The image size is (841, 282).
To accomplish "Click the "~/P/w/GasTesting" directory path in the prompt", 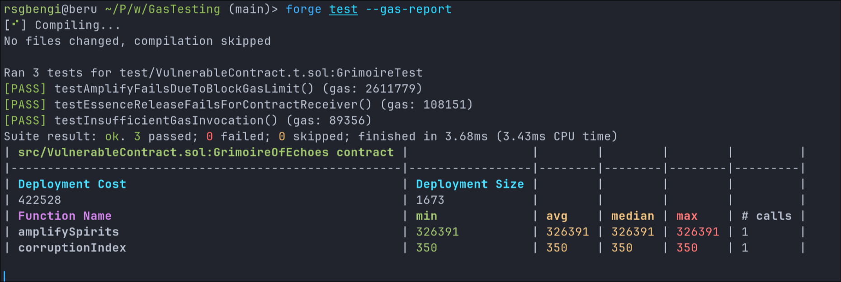I will 163,9.
